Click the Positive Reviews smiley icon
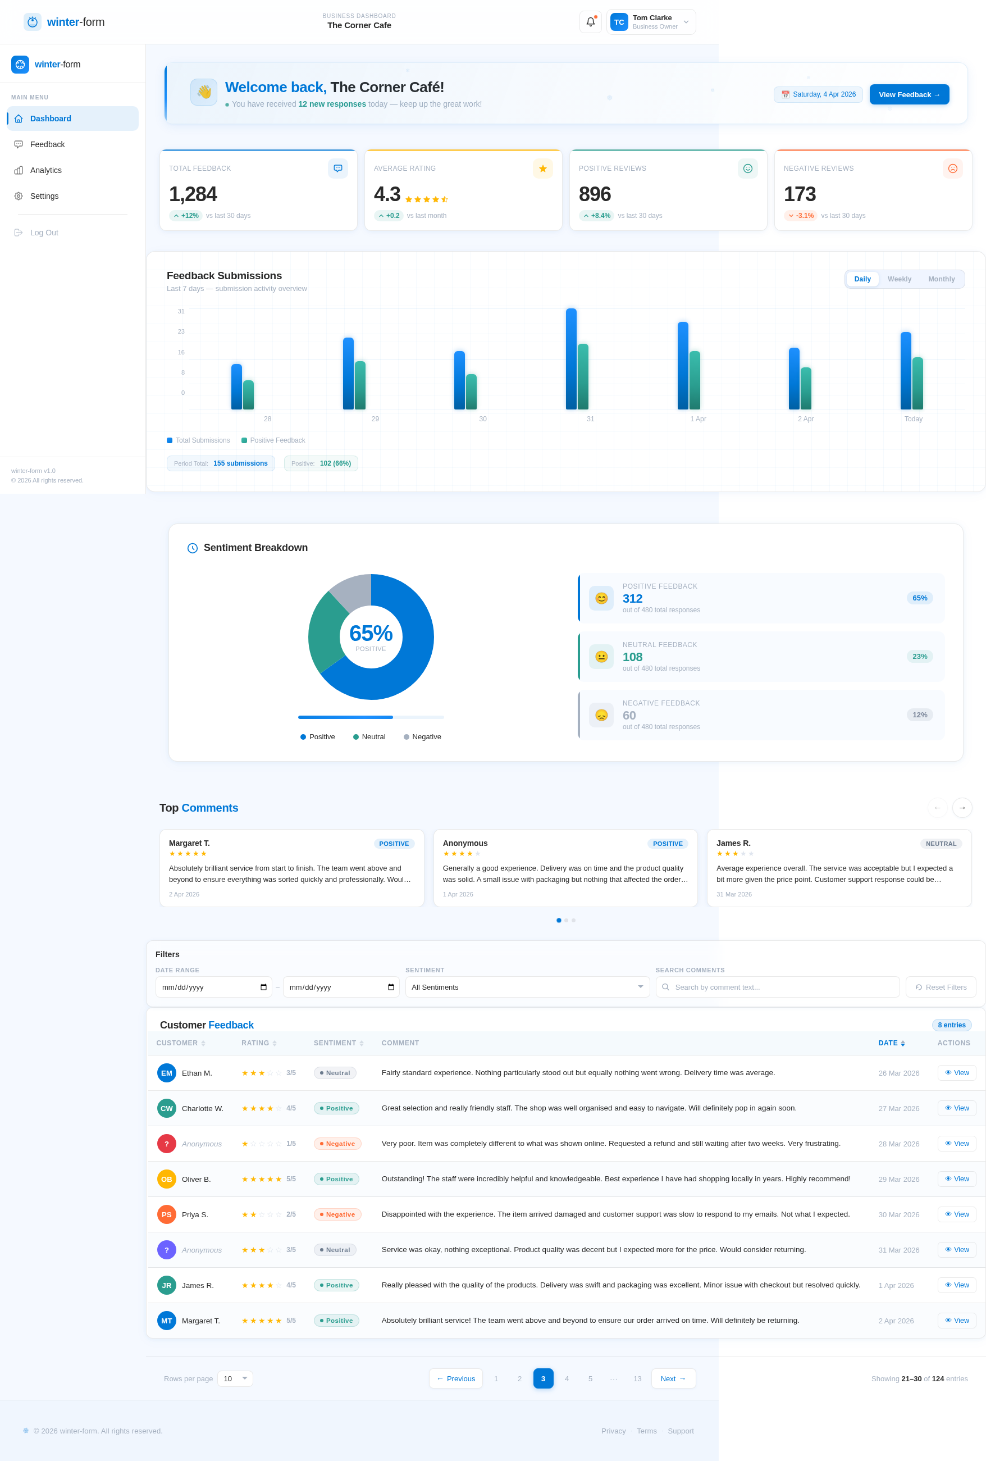The width and height of the screenshot is (986, 1461). click(747, 169)
